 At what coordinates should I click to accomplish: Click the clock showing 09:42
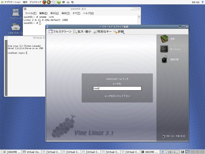pos(196,2)
